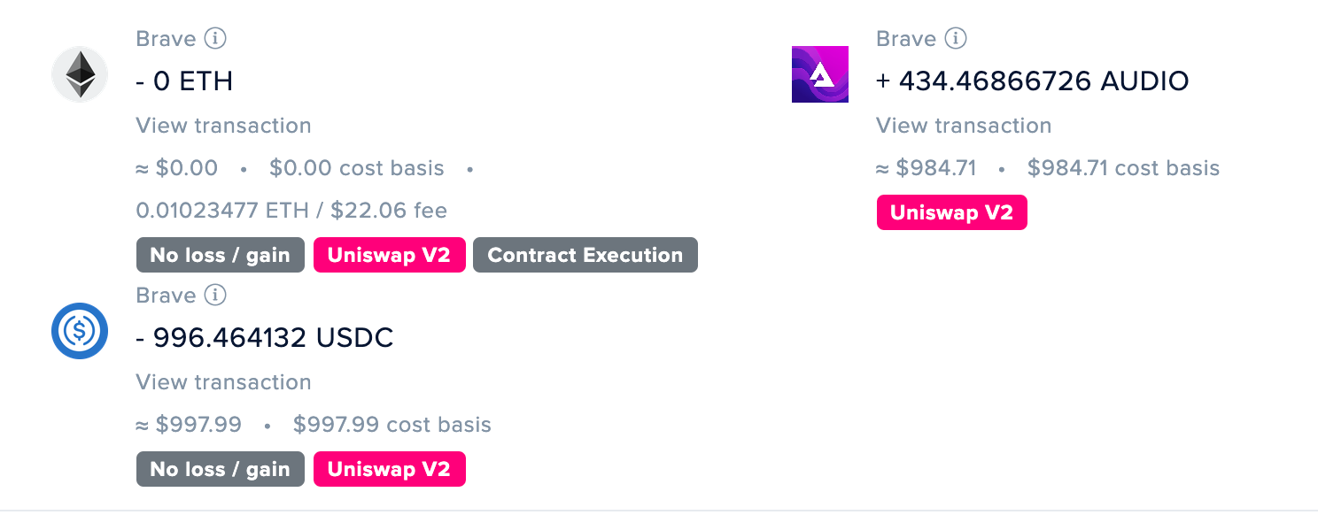View transaction for the AUDIO entry
This screenshot has width=1318, height=515.
[965, 126]
